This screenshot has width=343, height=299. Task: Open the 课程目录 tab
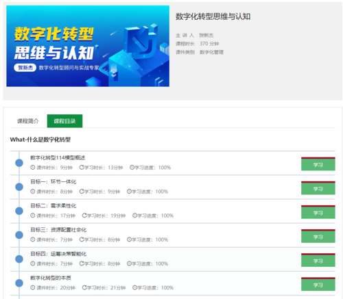pos(64,121)
